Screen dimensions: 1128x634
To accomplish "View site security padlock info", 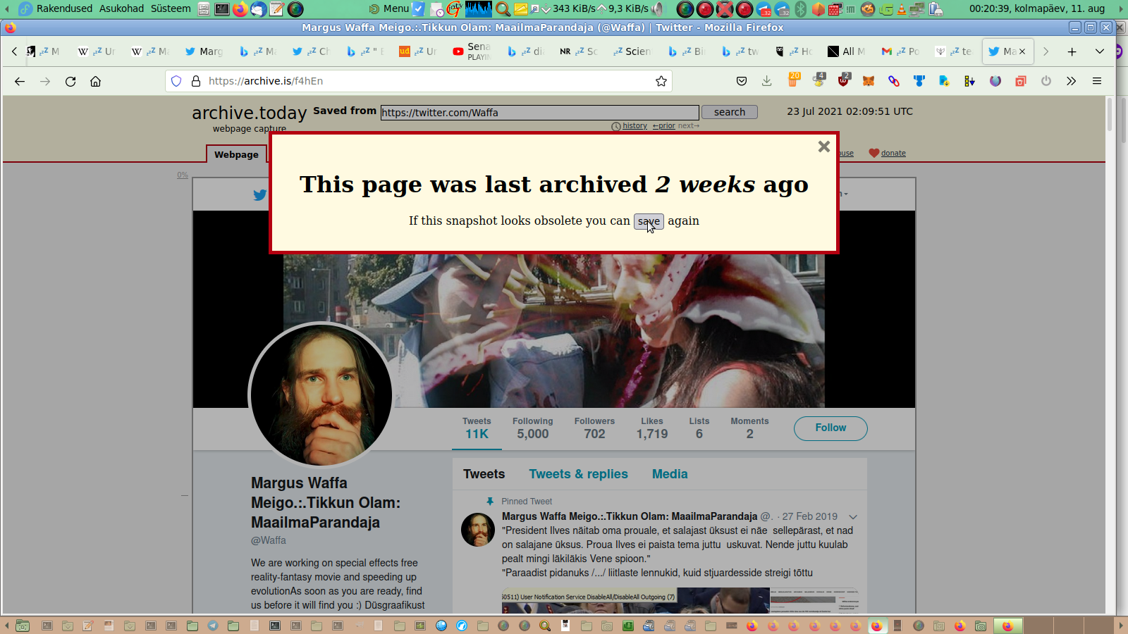I will [196, 81].
